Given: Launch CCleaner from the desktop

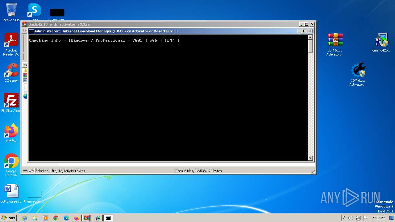Looking at the screenshot, I should coord(11,73).
